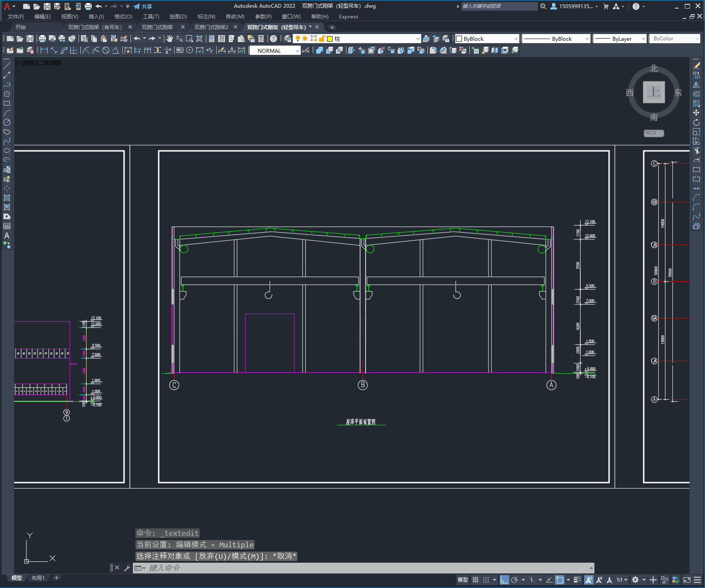
Task: Click the Plot printer icon in quick access toolbar
Action: pos(88,6)
